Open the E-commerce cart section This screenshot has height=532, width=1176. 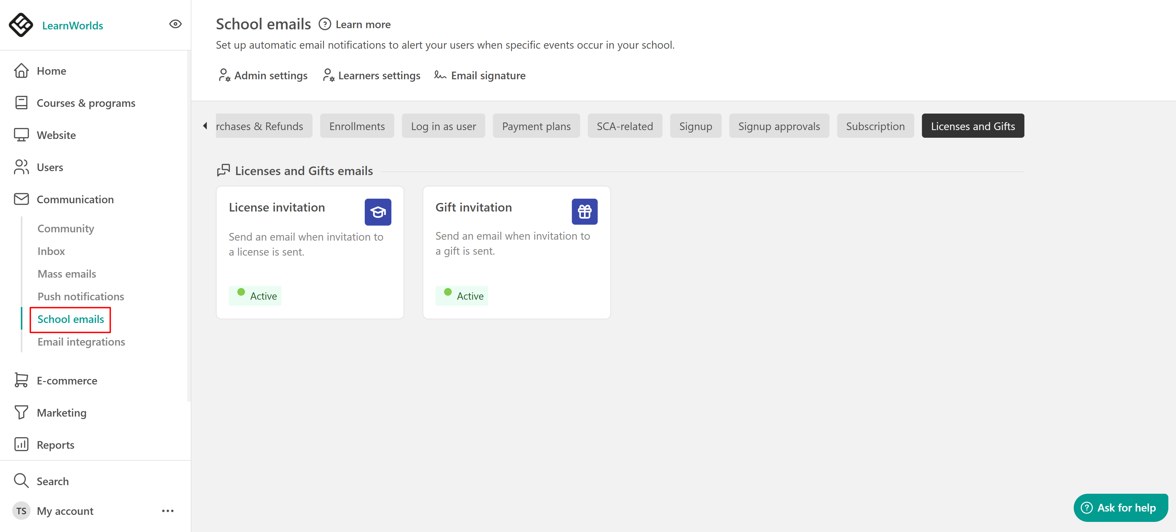[x=67, y=380]
